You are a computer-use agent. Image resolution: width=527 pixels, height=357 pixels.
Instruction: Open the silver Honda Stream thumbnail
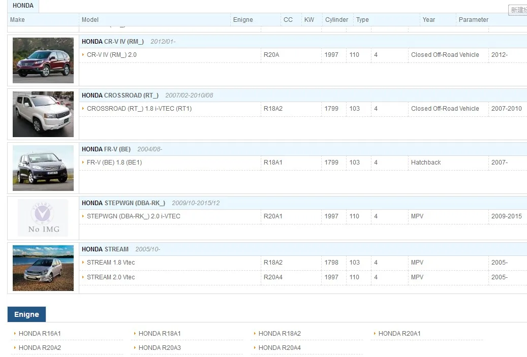(x=43, y=268)
